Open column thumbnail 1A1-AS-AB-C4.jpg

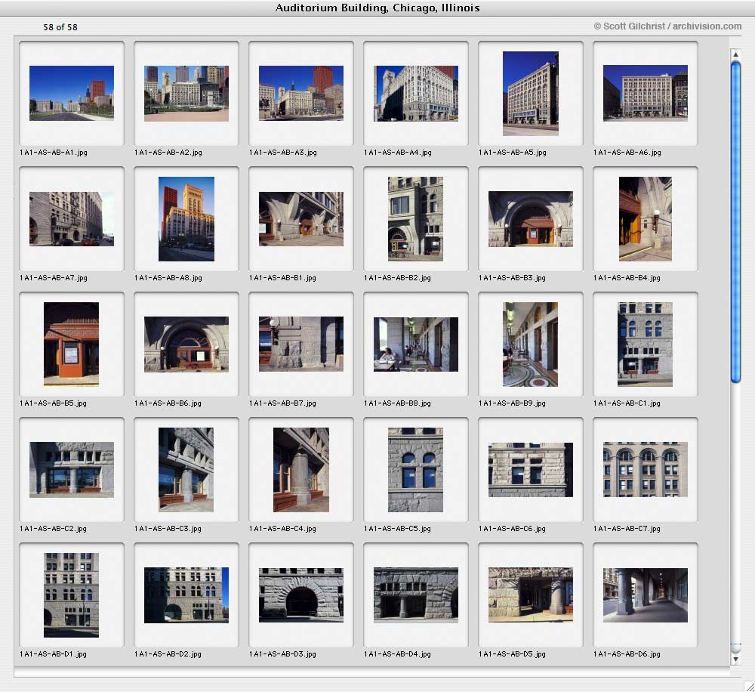coord(301,470)
